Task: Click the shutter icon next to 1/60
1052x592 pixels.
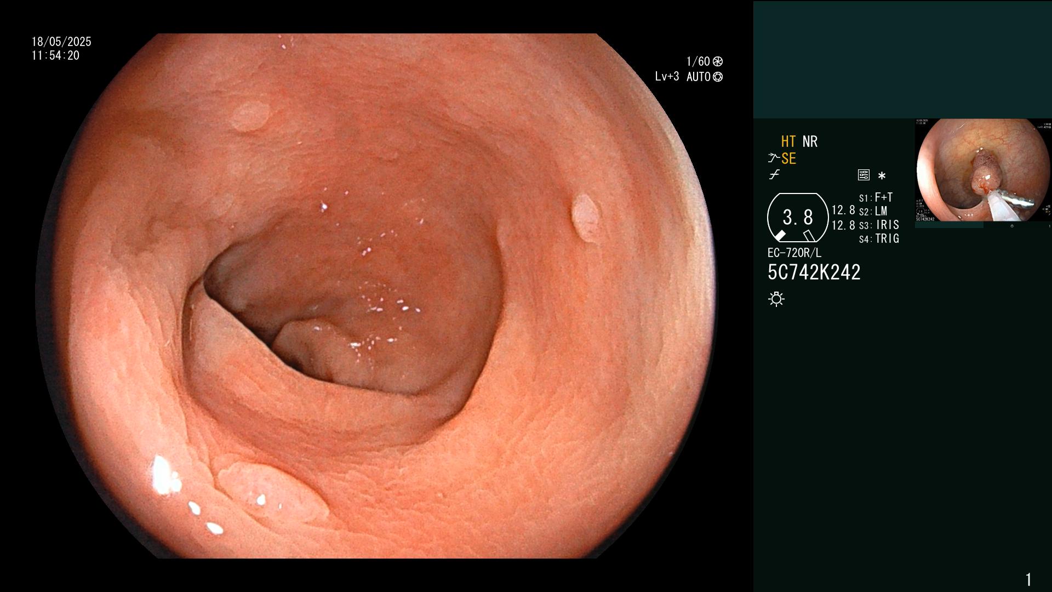Action: pos(718,61)
